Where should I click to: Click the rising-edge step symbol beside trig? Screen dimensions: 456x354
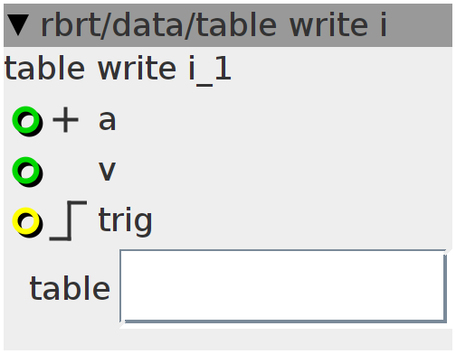(68, 220)
